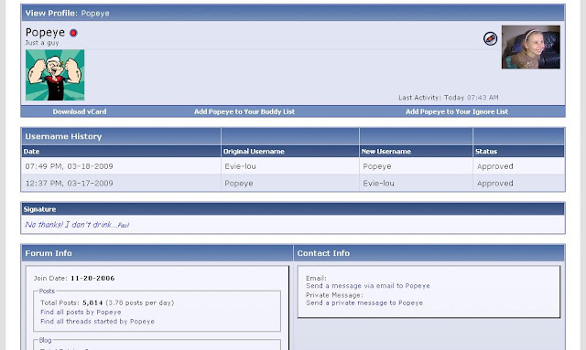
Task: Click Find all posts by Popeye
Action: point(81,312)
